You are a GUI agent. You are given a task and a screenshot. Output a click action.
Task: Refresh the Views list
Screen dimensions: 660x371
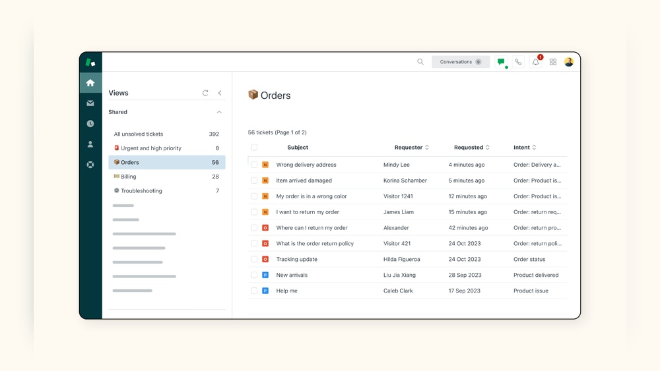point(205,93)
